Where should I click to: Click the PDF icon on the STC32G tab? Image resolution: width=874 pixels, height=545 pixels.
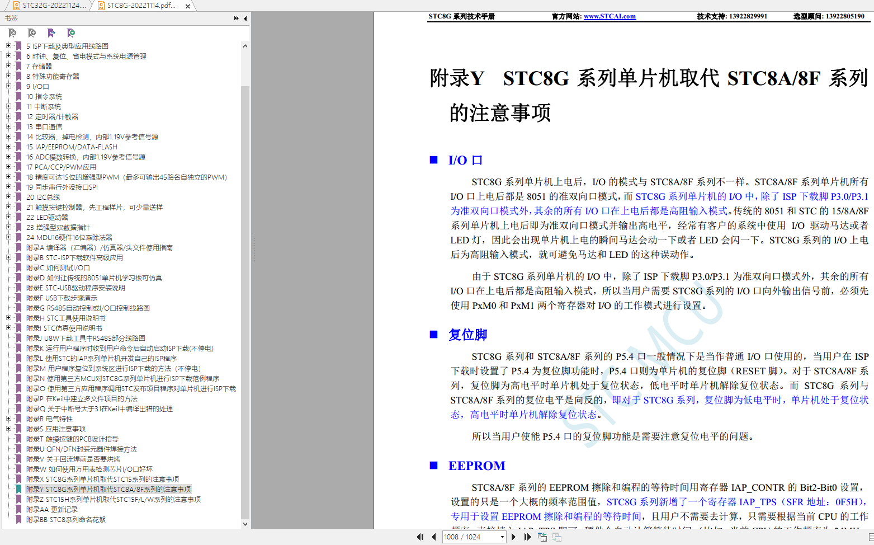pyautogui.click(x=17, y=6)
